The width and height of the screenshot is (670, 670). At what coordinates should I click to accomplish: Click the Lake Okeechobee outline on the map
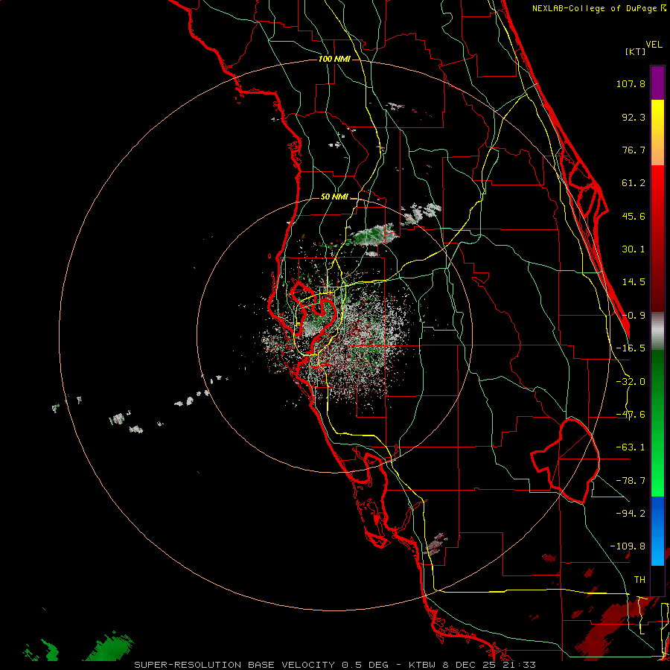coord(565,461)
